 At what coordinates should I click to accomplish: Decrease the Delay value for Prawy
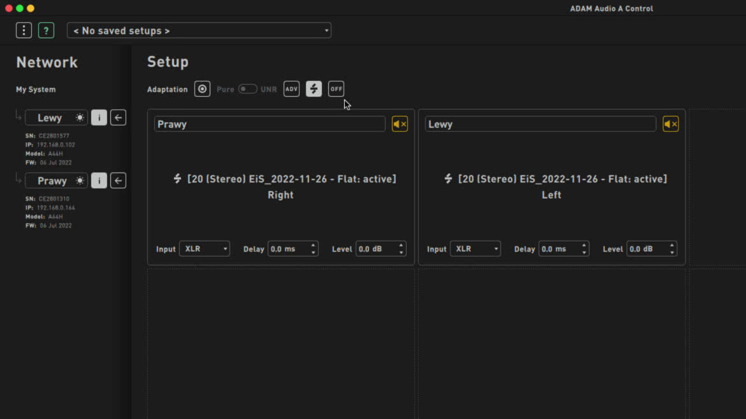pos(313,253)
